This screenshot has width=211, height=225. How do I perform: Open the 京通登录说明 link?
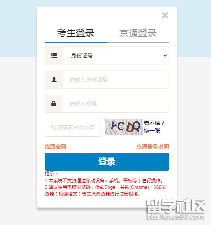pos(152,147)
